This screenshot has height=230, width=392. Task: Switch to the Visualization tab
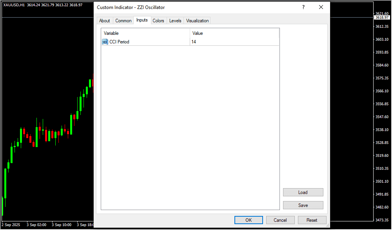pos(198,21)
